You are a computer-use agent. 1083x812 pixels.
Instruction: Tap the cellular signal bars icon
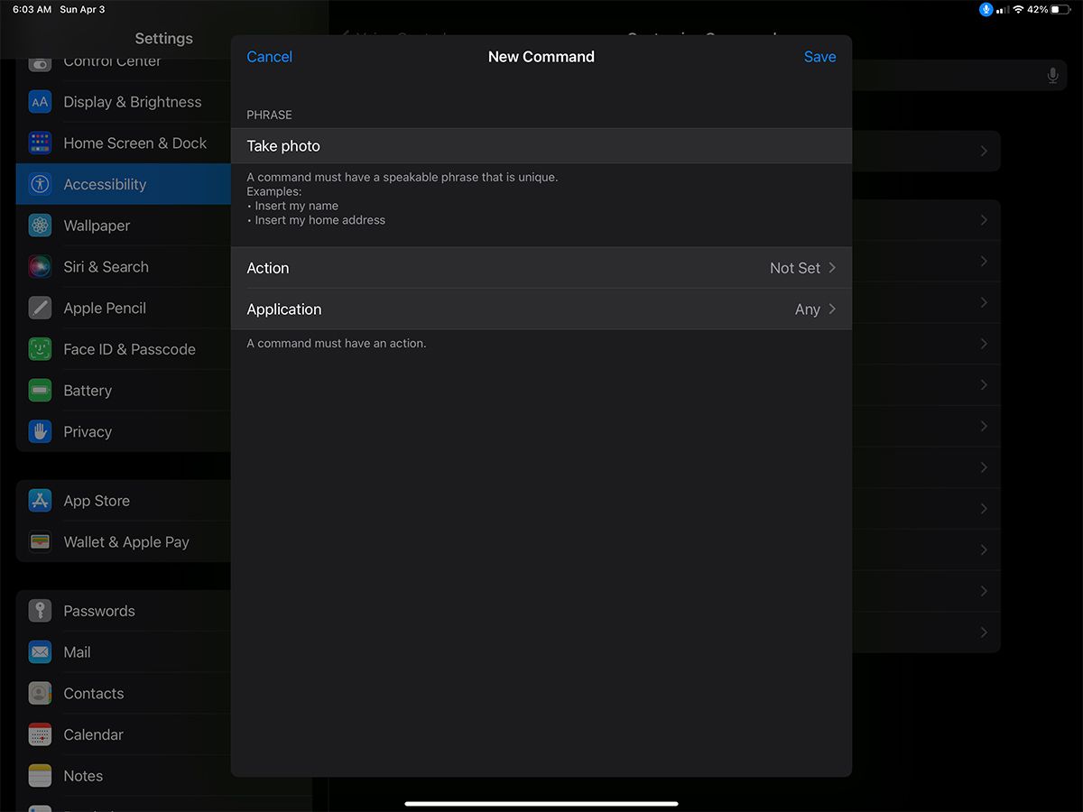tap(1003, 9)
